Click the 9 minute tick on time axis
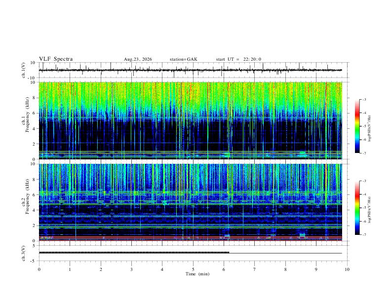The image size is (391, 302). [x=316, y=269]
